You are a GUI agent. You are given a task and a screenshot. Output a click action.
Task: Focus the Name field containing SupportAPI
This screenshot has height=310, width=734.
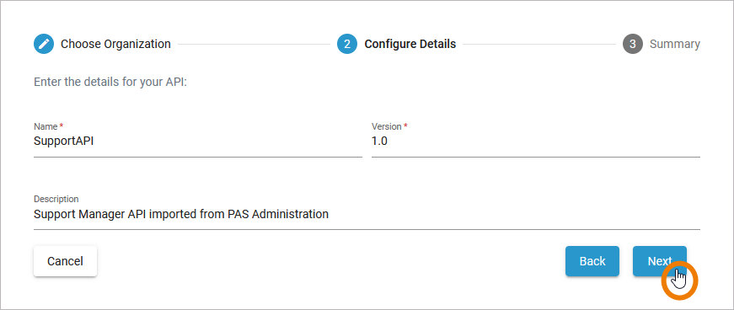pyautogui.click(x=198, y=142)
